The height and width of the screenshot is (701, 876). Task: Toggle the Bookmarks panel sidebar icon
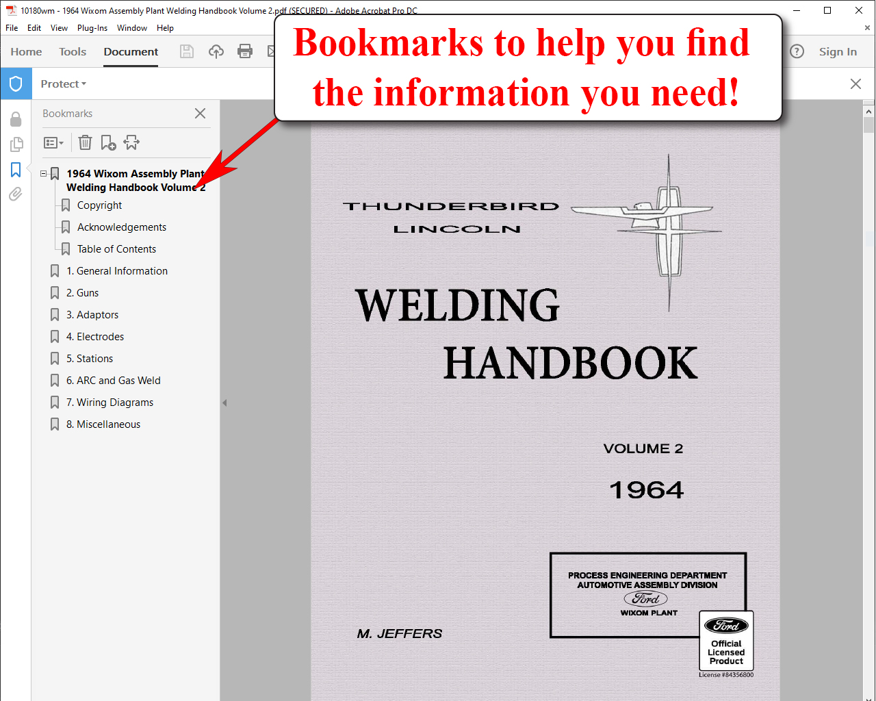coord(16,170)
